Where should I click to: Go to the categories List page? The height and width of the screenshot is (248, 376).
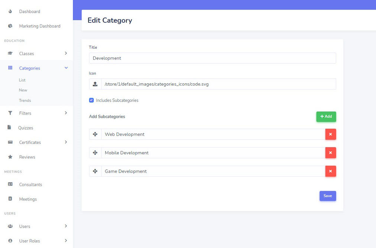pos(22,80)
